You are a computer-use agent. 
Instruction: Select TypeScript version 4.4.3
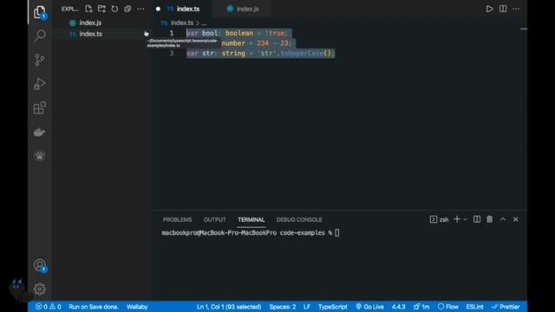tap(398, 307)
